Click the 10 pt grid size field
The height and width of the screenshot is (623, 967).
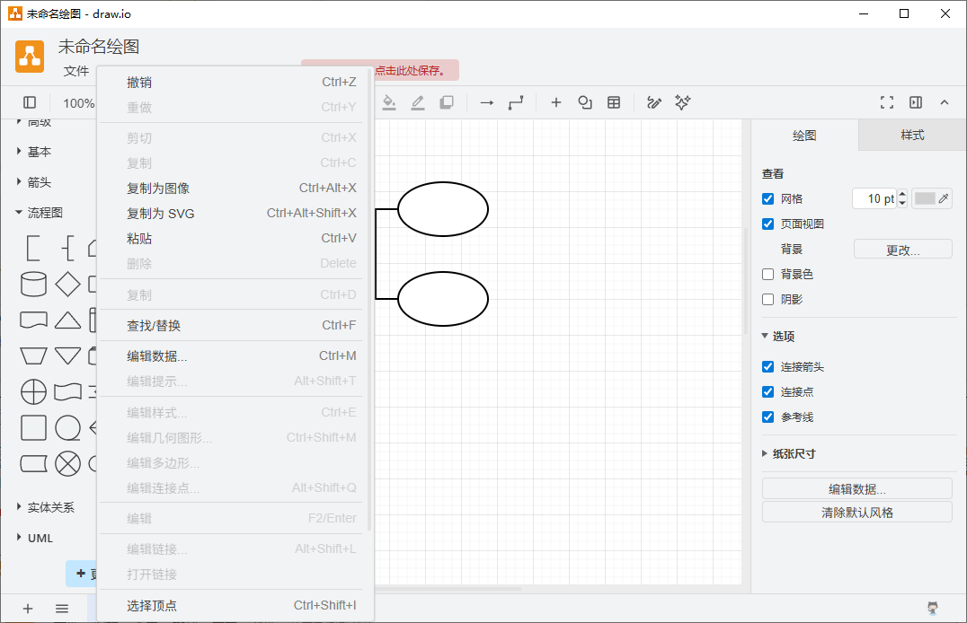[x=874, y=198]
